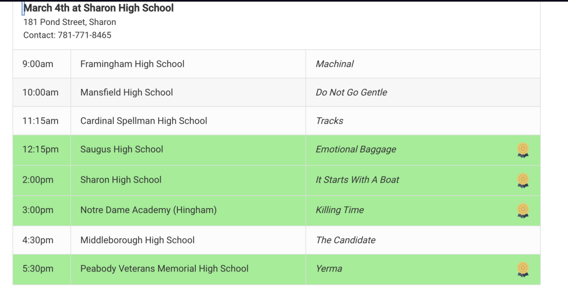Click the 2:00pm time slot

38,180
